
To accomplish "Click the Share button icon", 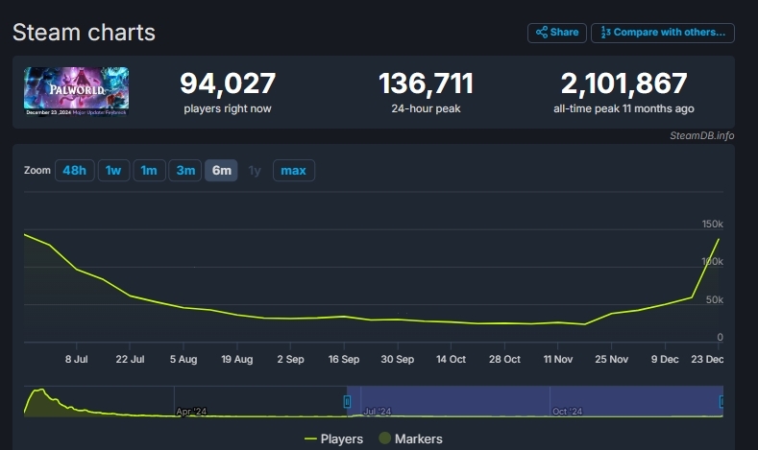I will click(x=541, y=33).
